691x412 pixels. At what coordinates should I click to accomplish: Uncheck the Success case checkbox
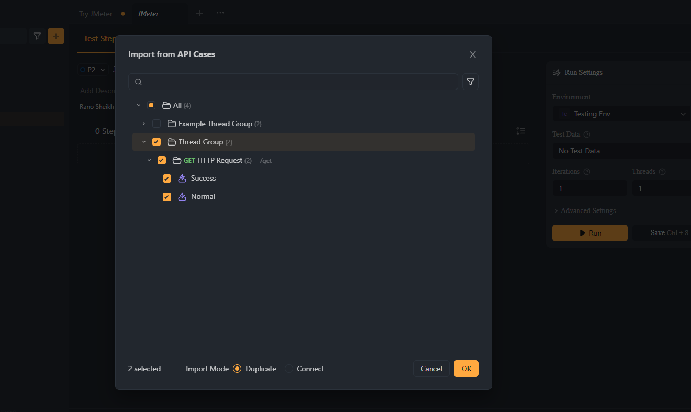167,179
